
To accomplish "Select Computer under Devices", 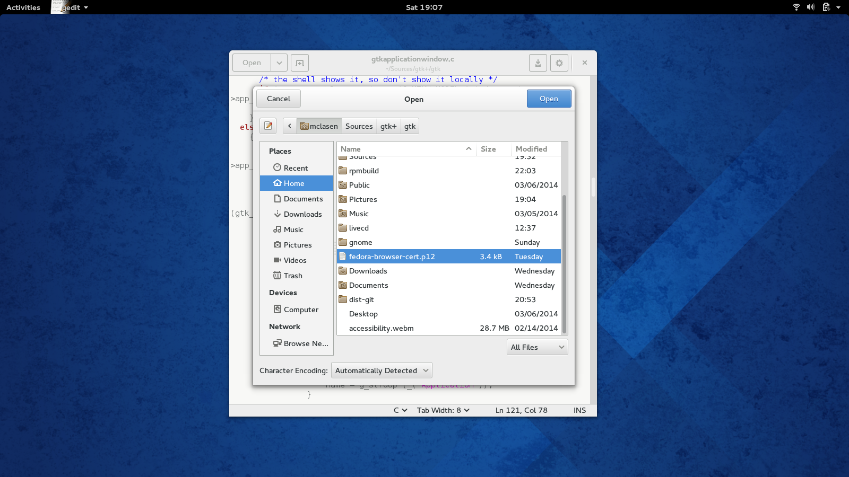I will coord(301,309).
